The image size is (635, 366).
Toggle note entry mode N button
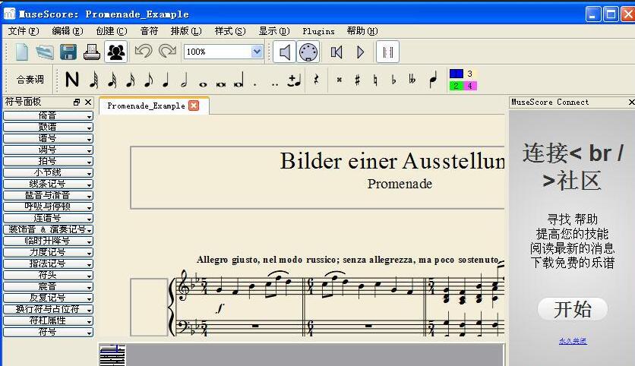click(x=72, y=80)
